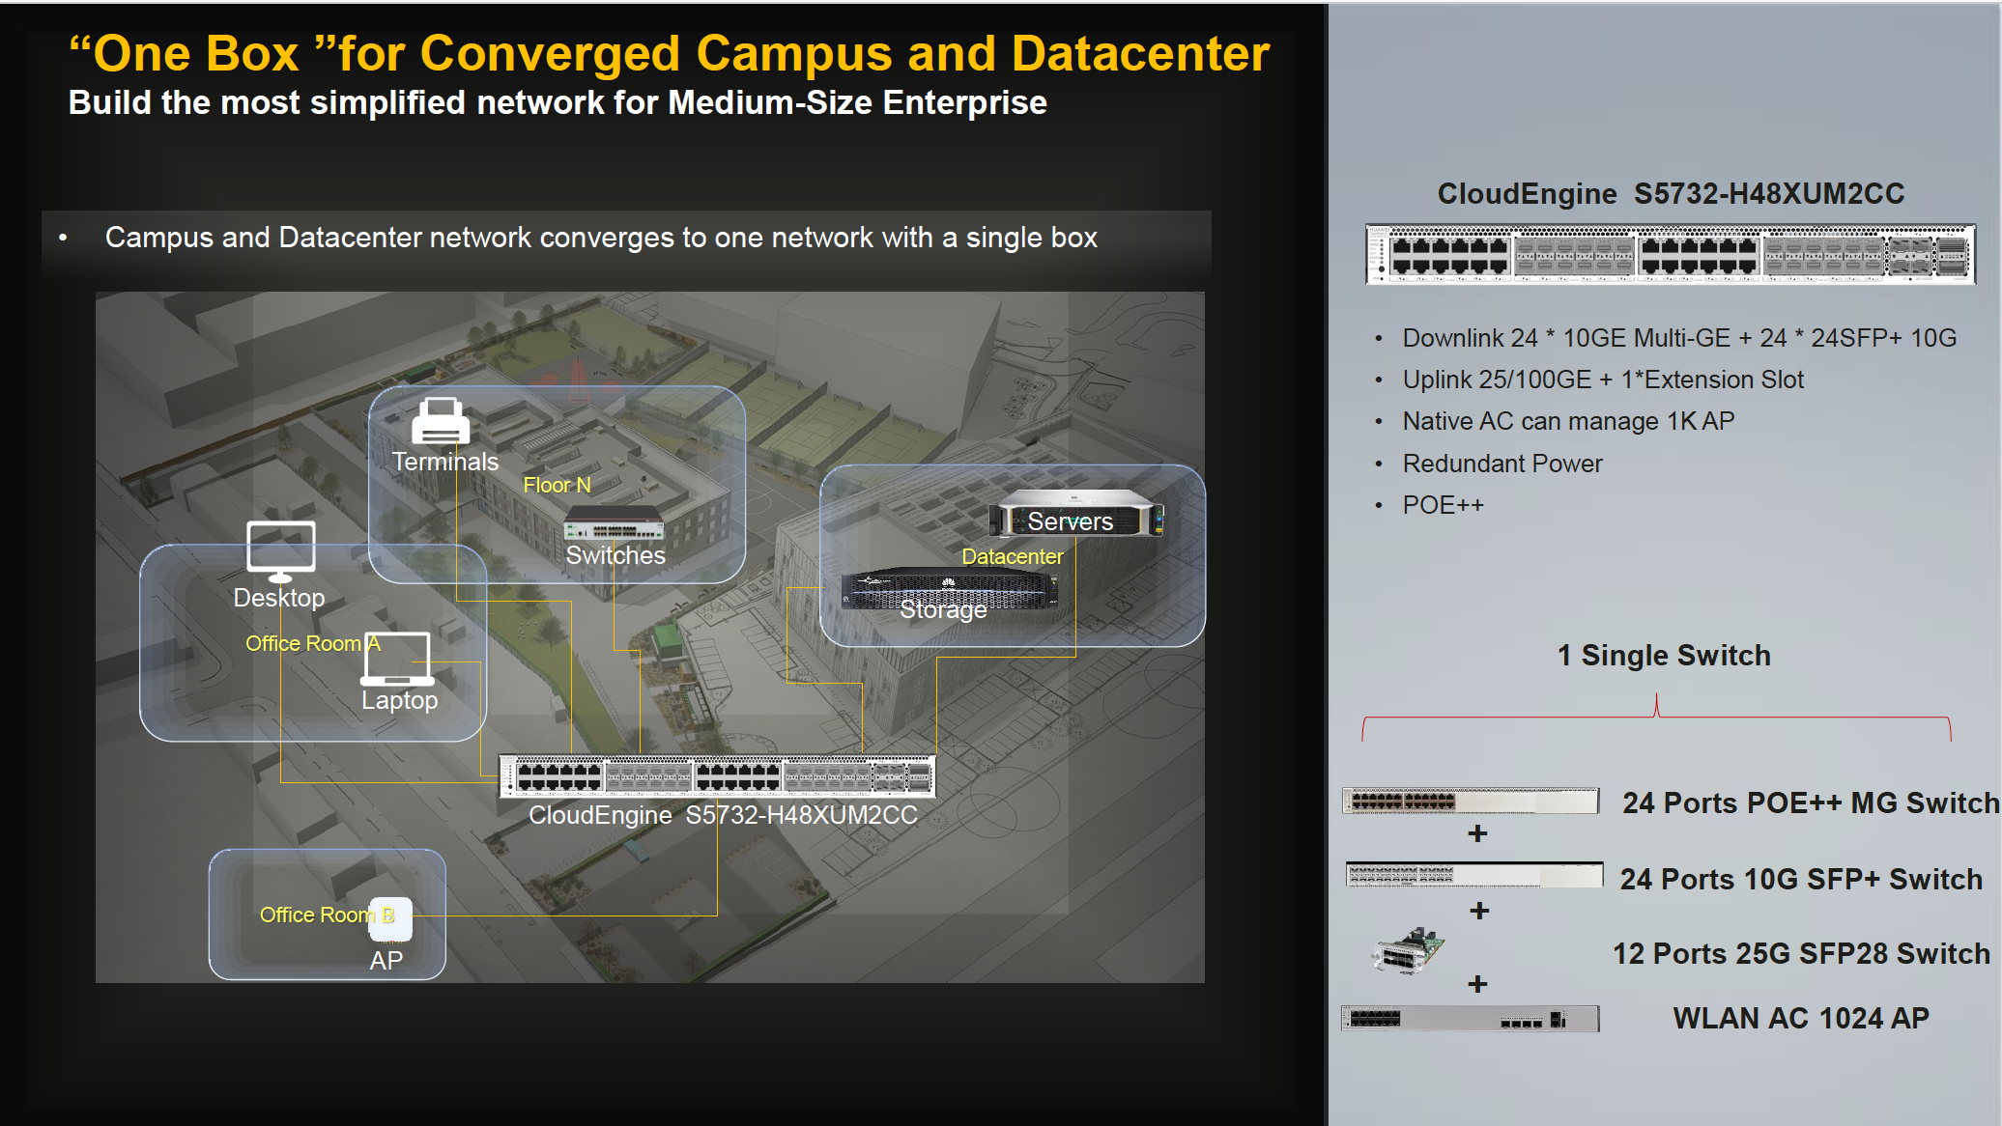2002x1126 pixels.
Task: Select '12 Ports 25G SFP28 Switch' text
Action: pos(1801,953)
